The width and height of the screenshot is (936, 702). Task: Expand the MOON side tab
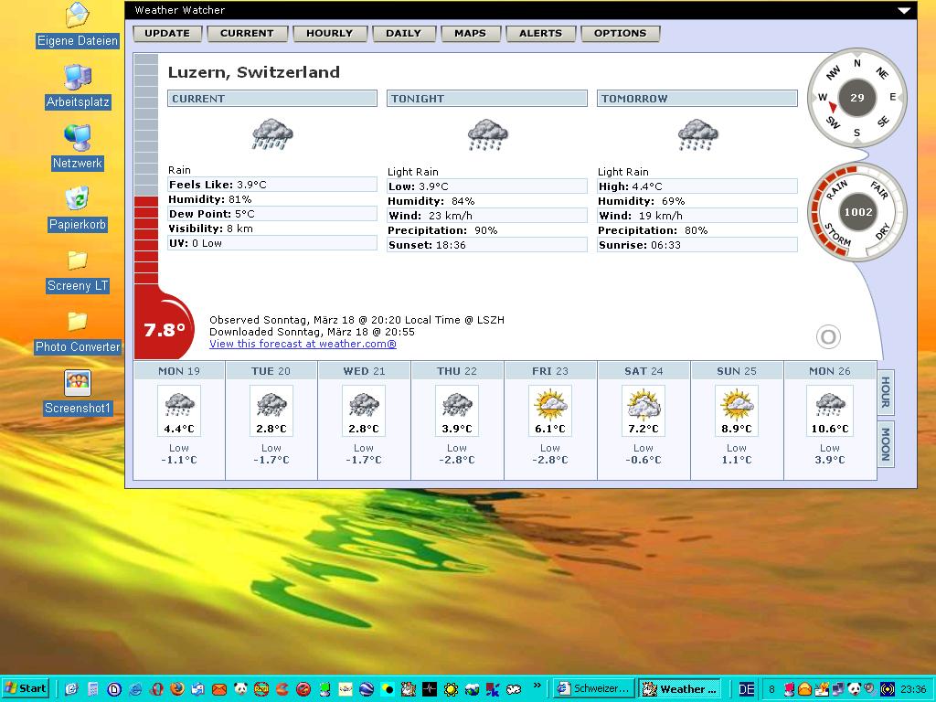pos(885,445)
